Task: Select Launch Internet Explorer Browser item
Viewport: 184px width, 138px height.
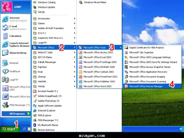Action: click(x=16, y=45)
